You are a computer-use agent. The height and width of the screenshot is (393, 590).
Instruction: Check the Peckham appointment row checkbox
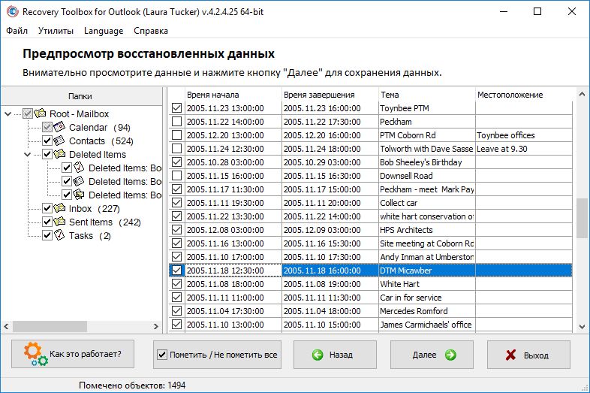(x=176, y=121)
